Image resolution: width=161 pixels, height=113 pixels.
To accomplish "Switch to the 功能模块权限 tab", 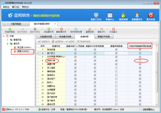I will click(46, 37).
